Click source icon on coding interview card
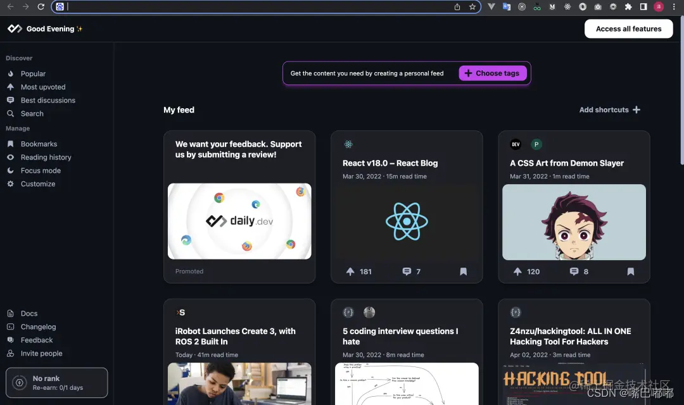 pyautogui.click(x=348, y=313)
